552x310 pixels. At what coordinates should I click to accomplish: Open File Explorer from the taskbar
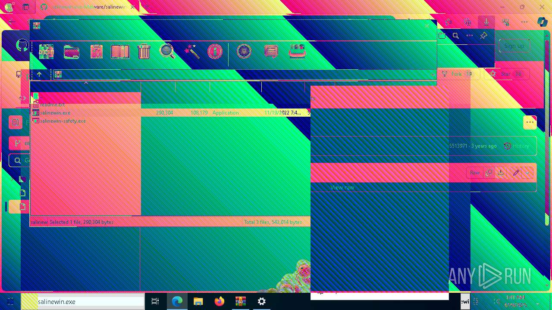coord(198,301)
